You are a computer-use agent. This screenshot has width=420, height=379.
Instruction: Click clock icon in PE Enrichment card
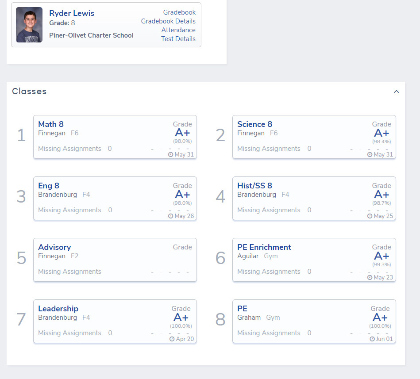370,278
